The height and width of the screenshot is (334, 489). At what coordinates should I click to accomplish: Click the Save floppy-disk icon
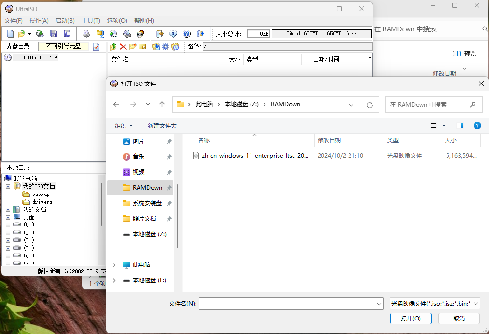pos(54,34)
